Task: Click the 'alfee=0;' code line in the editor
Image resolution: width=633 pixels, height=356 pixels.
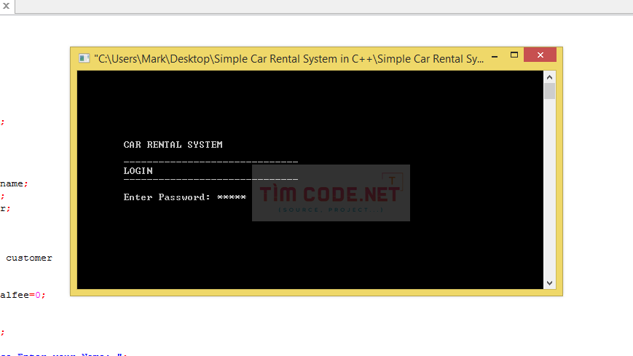Action: coord(23,295)
